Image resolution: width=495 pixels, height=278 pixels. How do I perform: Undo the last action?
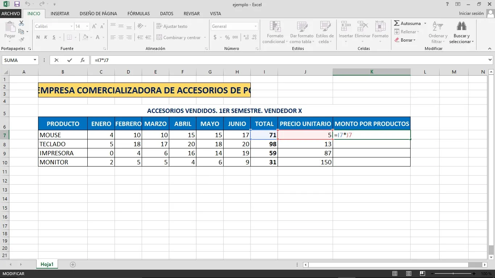(x=28, y=4)
